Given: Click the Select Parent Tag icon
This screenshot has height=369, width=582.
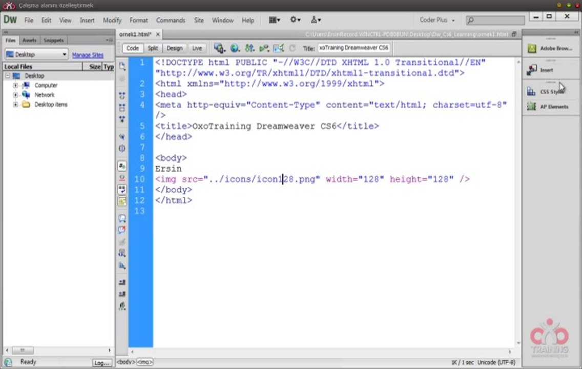Looking at the screenshot, I should pyautogui.click(x=122, y=137).
